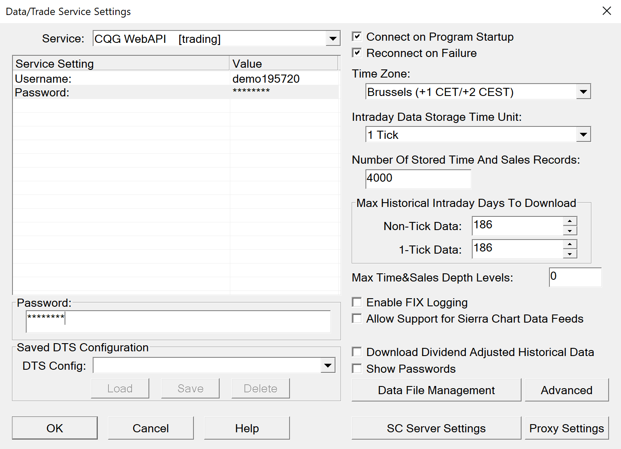Increase Non-Tick Data days with up arrow
This screenshot has height=449, width=621.
coord(570,221)
